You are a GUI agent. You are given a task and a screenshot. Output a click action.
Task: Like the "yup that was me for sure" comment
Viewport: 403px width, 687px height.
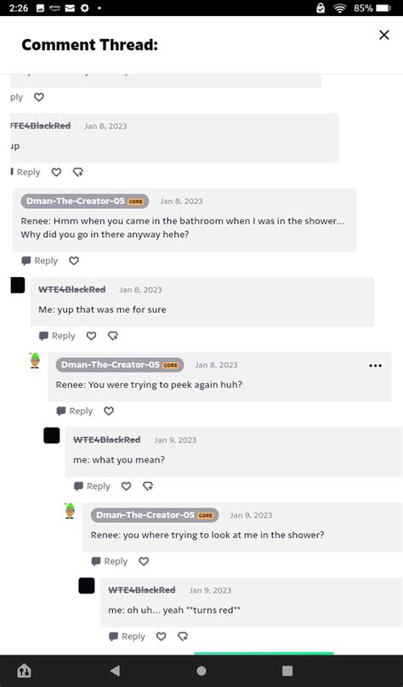(x=91, y=336)
